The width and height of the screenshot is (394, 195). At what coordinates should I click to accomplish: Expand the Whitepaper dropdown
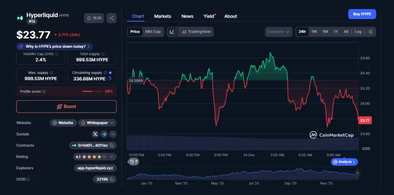pyautogui.click(x=97, y=123)
